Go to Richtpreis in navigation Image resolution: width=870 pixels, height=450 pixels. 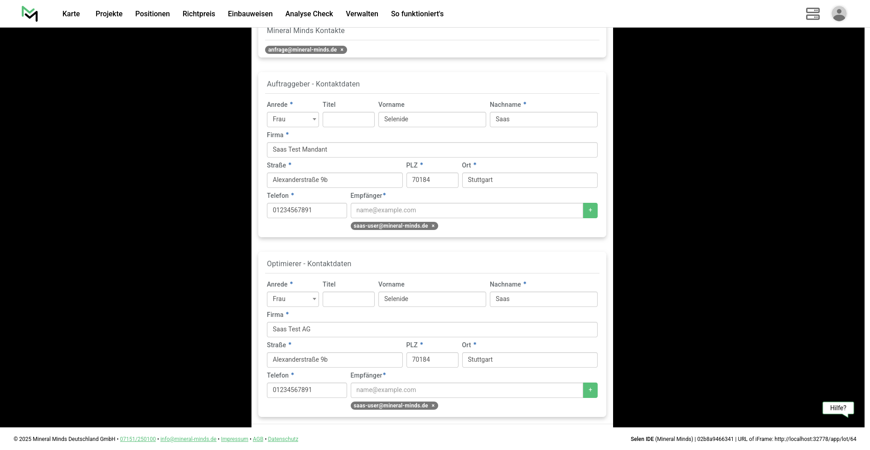pyautogui.click(x=198, y=14)
